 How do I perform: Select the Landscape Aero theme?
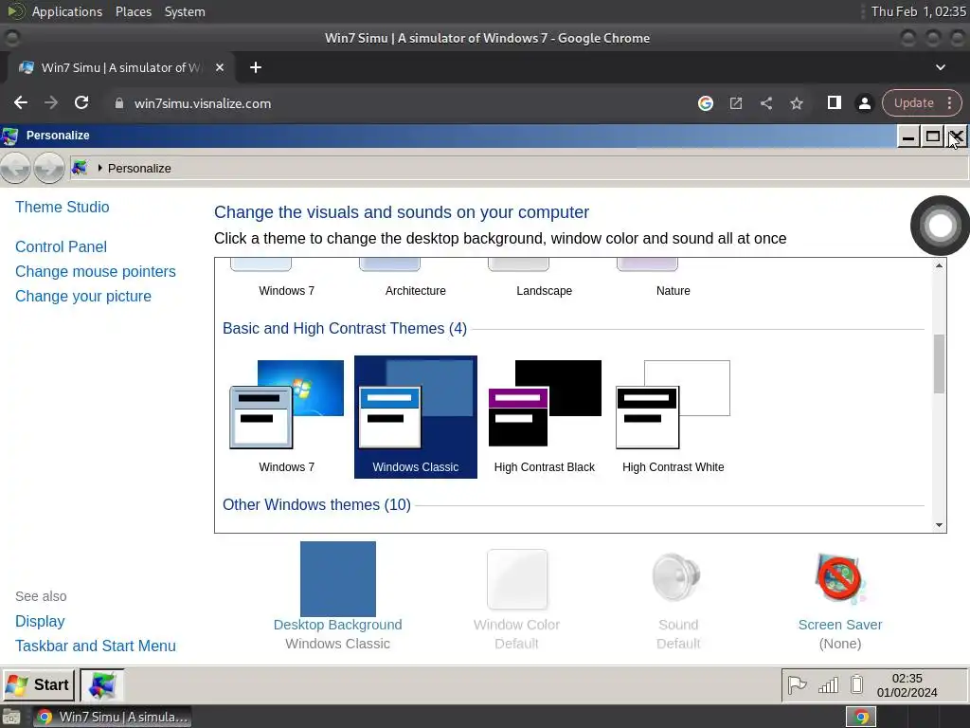[x=545, y=279]
